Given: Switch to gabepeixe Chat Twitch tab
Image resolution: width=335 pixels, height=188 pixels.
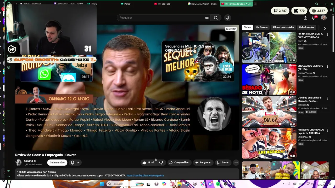Looking at the screenshot, I should pos(69,4).
